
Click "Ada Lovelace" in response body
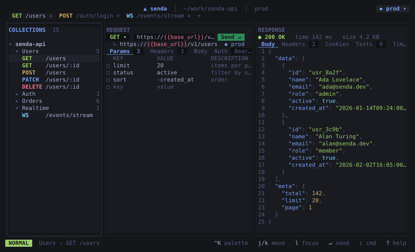coord(339,80)
